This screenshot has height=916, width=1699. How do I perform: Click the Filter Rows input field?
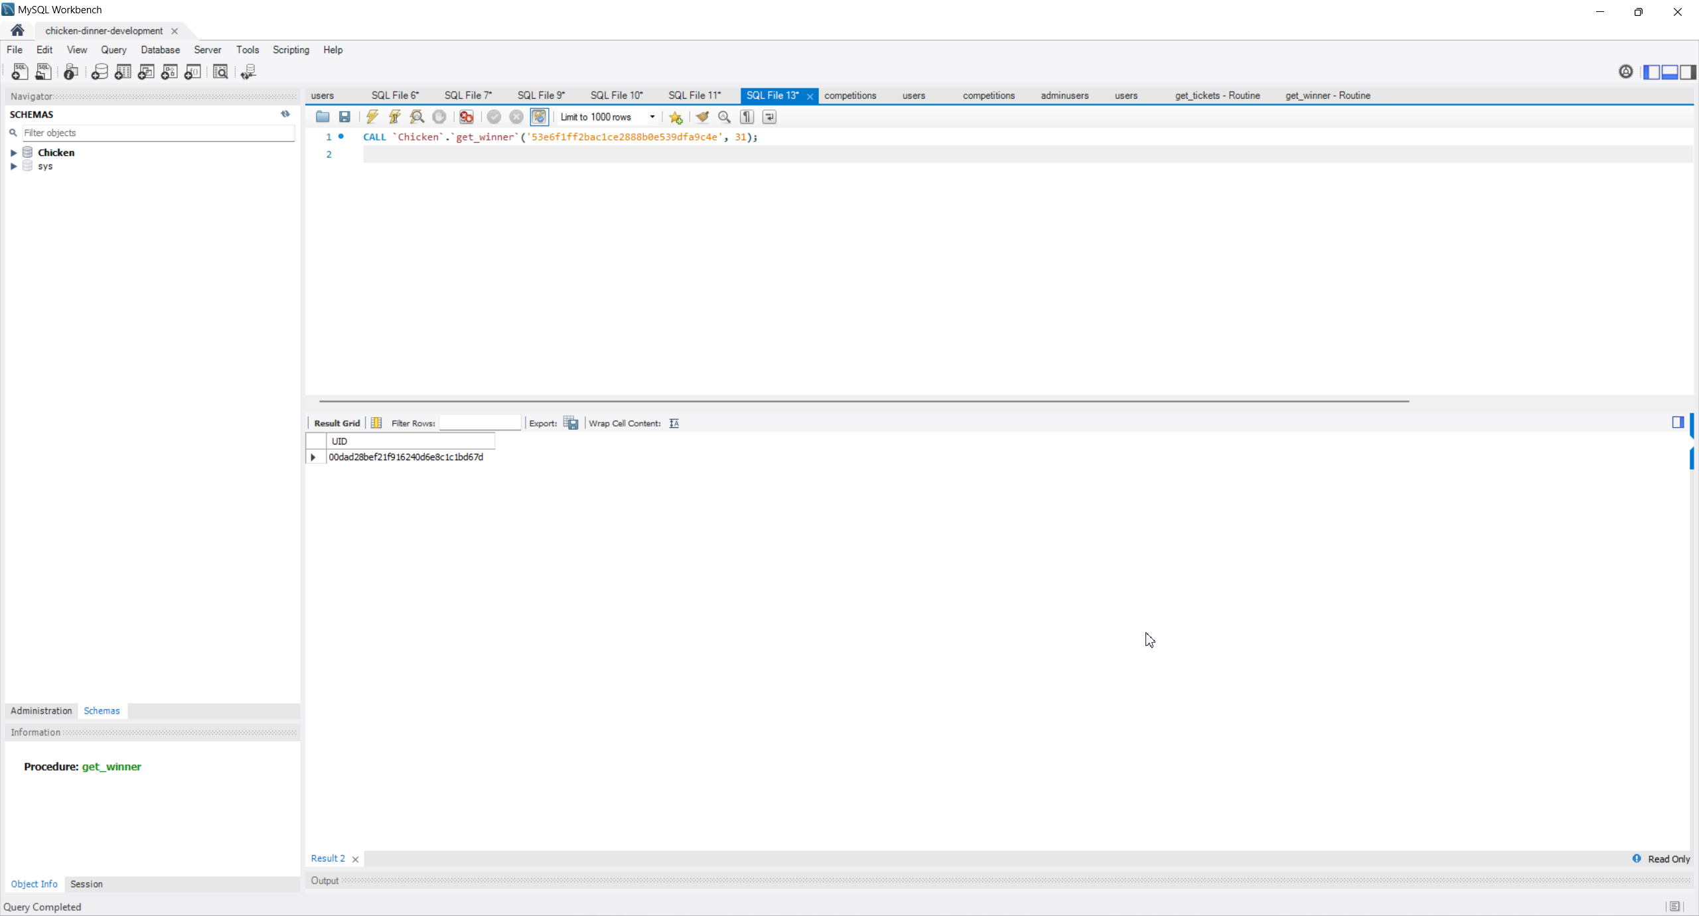(x=480, y=423)
